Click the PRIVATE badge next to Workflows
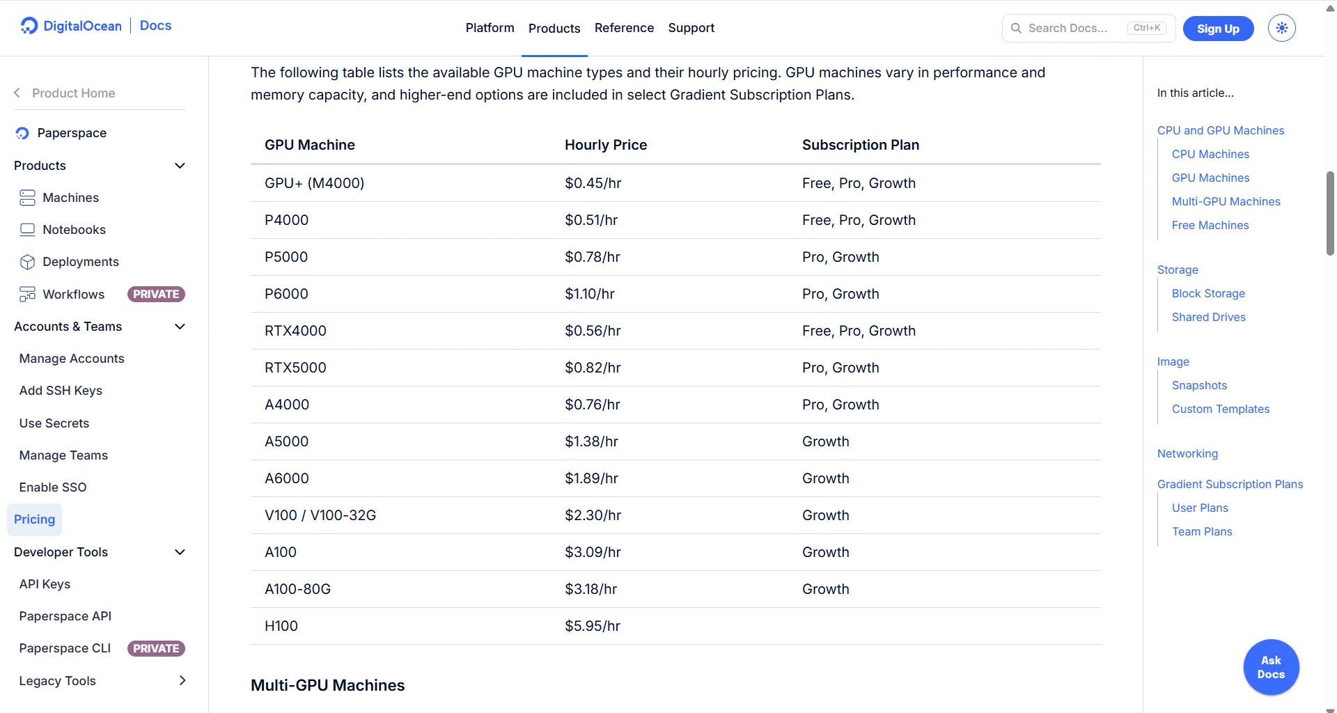Screen dimensions: 1337x713 (x=156, y=294)
